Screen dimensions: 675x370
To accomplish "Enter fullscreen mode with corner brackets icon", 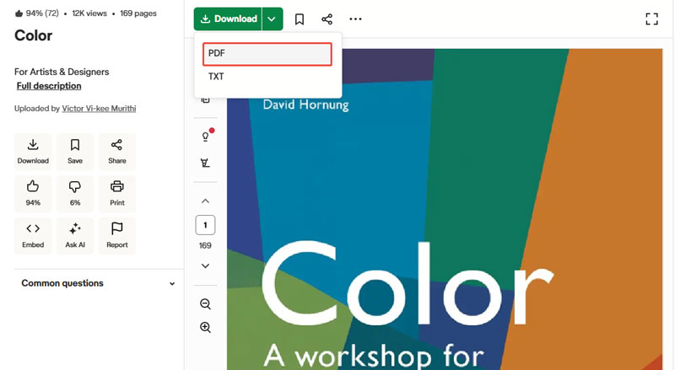I will pyautogui.click(x=651, y=19).
